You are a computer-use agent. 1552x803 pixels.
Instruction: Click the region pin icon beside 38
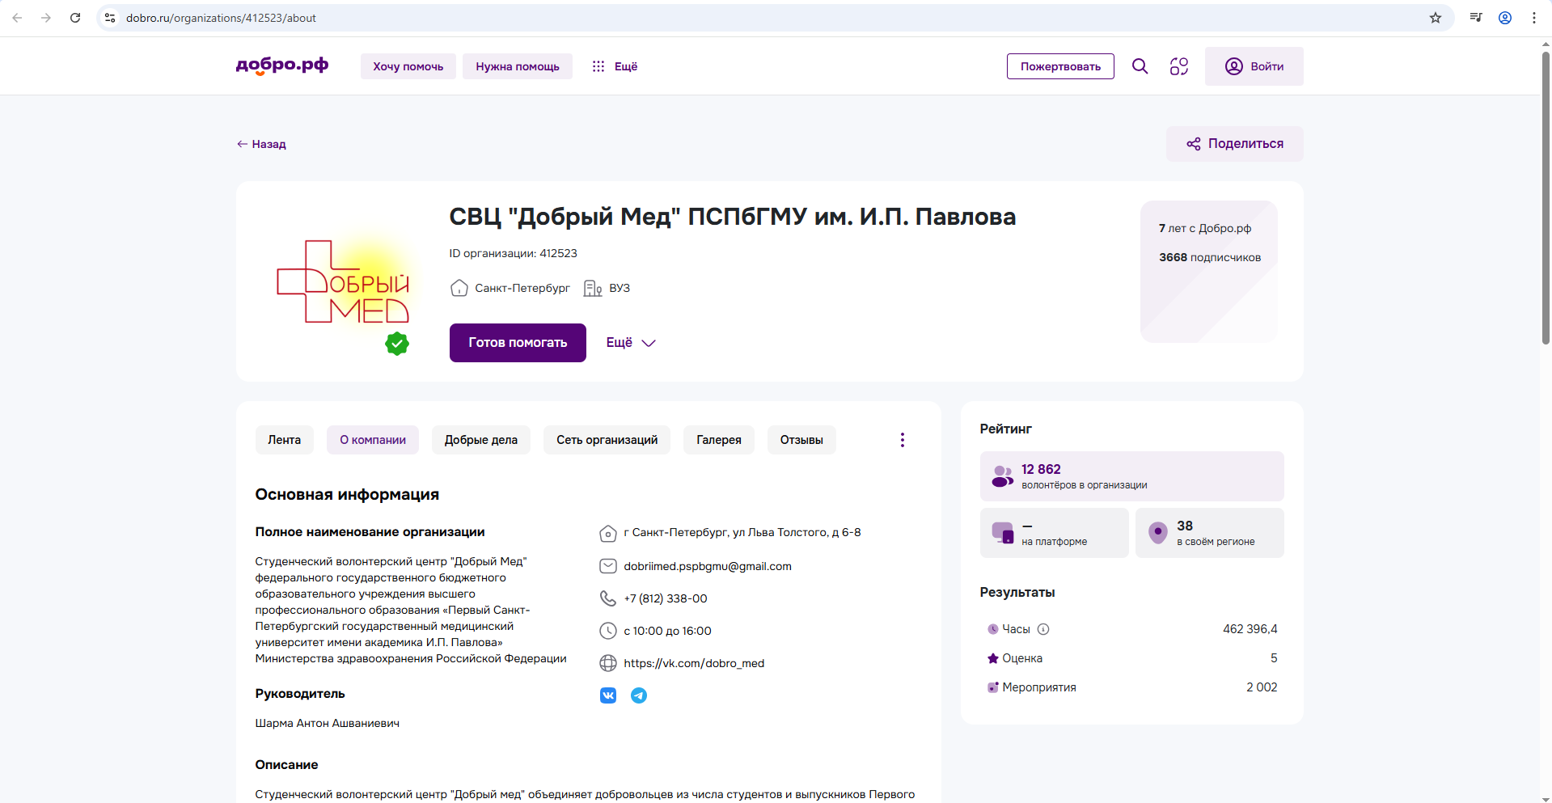(1158, 533)
